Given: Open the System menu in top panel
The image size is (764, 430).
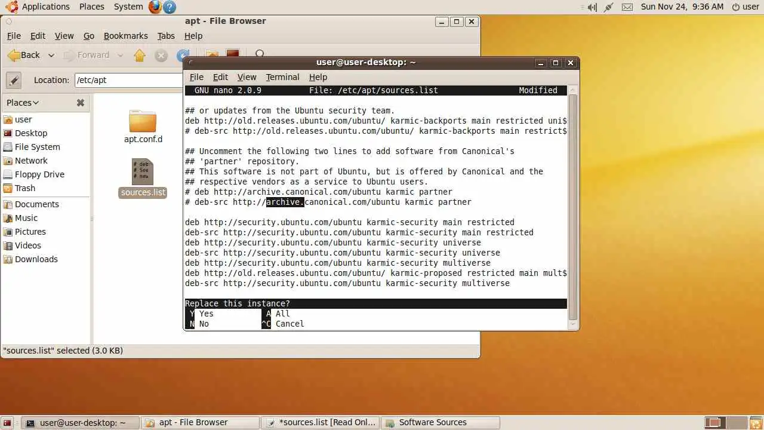Looking at the screenshot, I should [x=128, y=7].
